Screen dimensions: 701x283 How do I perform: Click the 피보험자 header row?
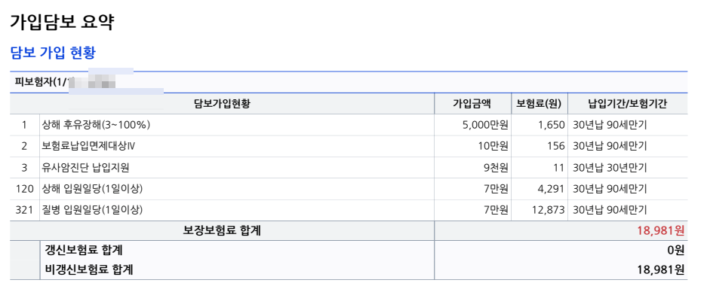coord(349,82)
